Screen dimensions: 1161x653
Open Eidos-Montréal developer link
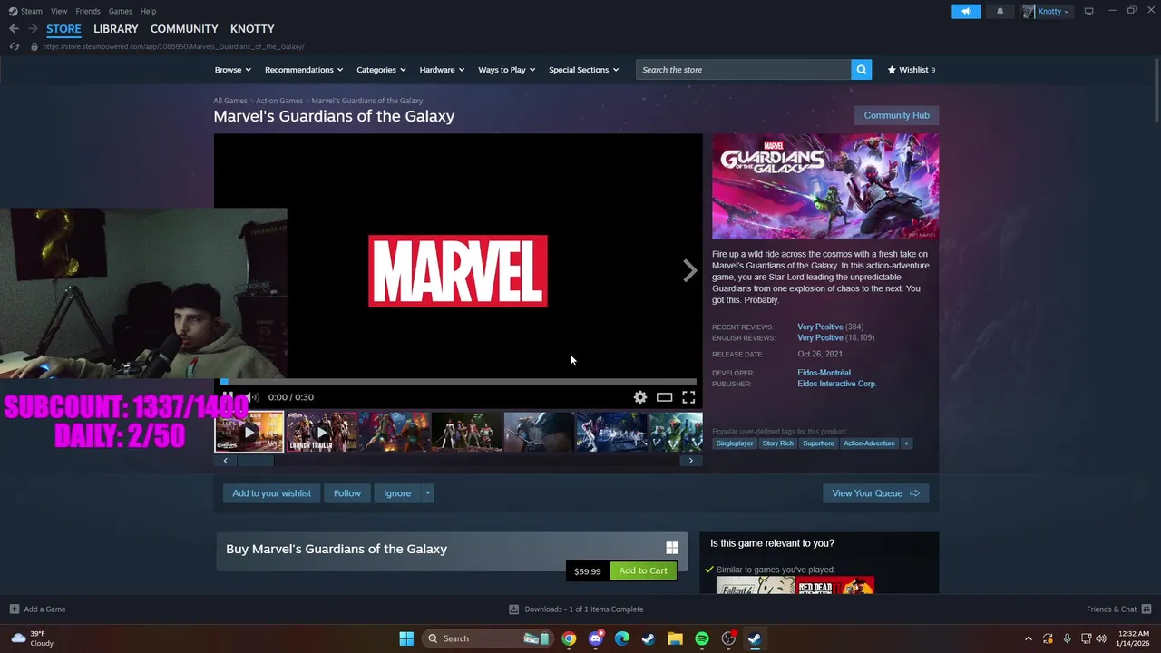(824, 373)
